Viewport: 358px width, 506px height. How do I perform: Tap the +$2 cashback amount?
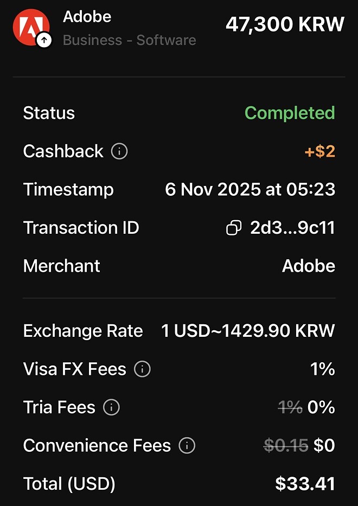(319, 151)
